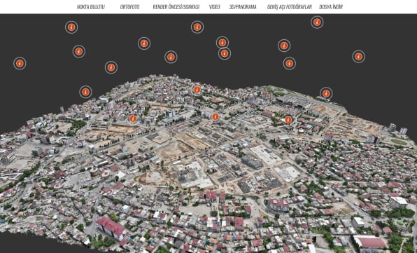This screenshot has width=417, height=253.
Task: Open leftmost info marker placed on city buildings
Action: pos(133,118)
